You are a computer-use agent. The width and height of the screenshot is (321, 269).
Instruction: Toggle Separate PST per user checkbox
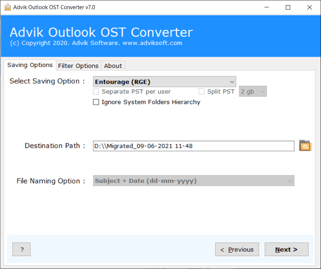tap(96, 92)
